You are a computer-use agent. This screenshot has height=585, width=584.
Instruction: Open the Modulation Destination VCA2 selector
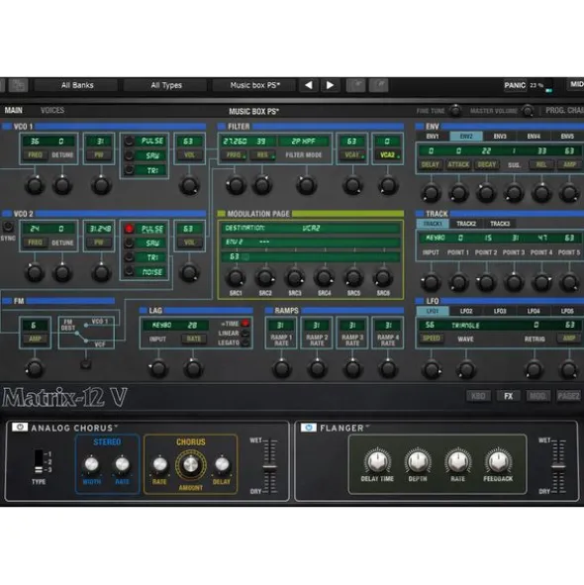(x=311, y=228)
